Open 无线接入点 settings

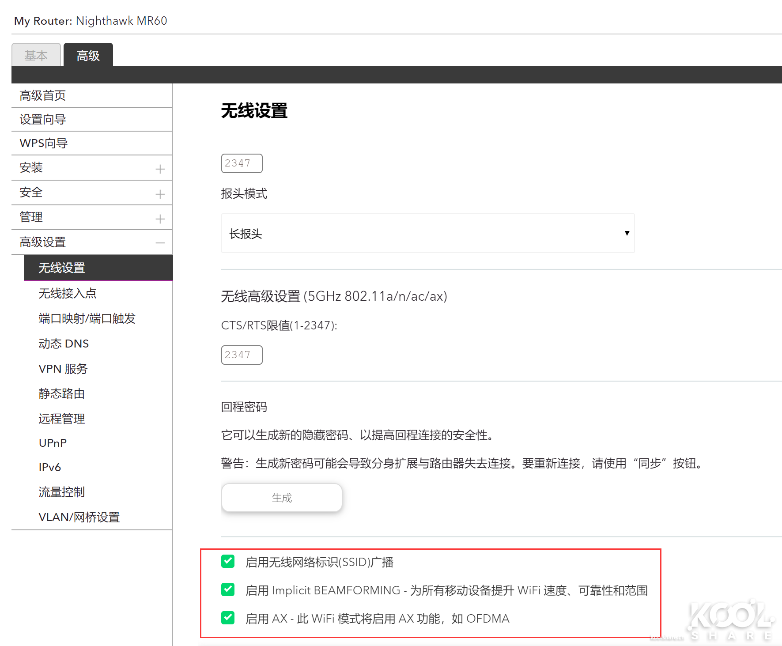pos(68,293)
